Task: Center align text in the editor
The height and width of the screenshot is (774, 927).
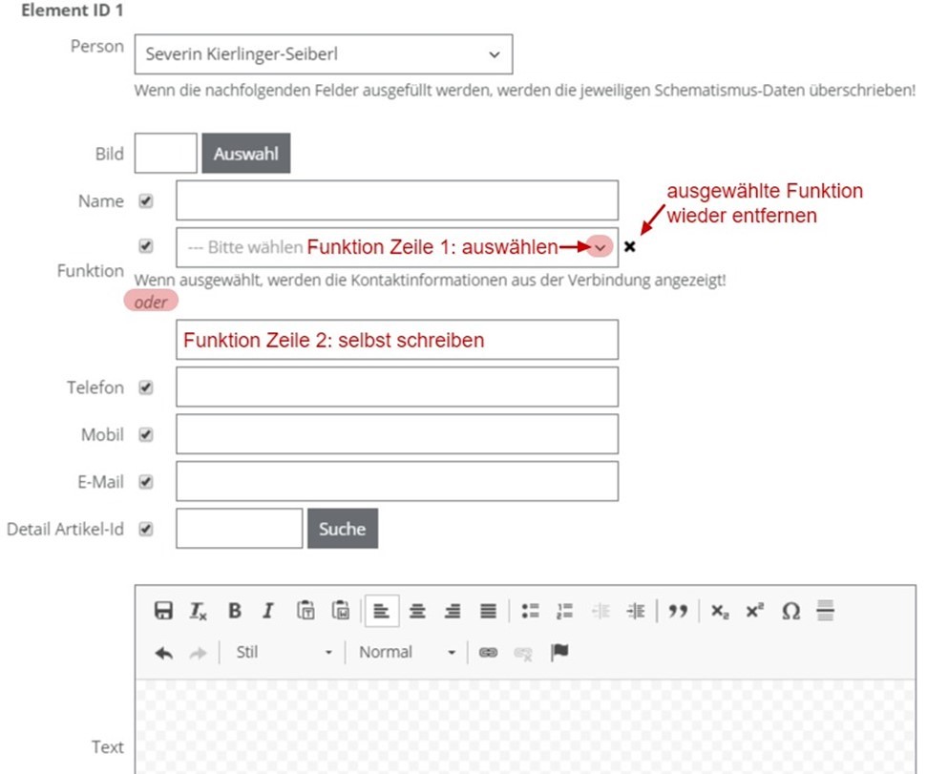Action: (417, 611)
